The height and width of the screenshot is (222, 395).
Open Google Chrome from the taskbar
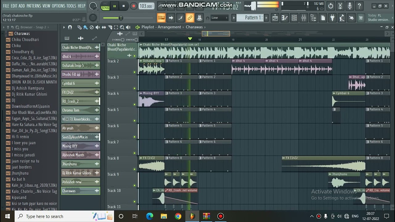pyautogui.click(x=178, y=216)
